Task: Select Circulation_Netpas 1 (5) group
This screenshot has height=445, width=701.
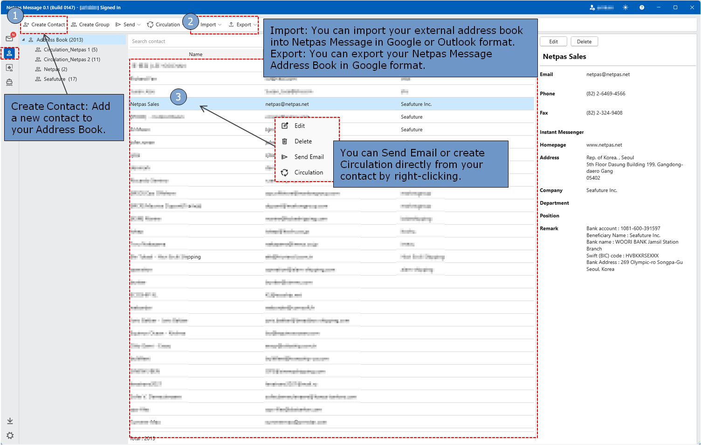Action: [70, 50]
